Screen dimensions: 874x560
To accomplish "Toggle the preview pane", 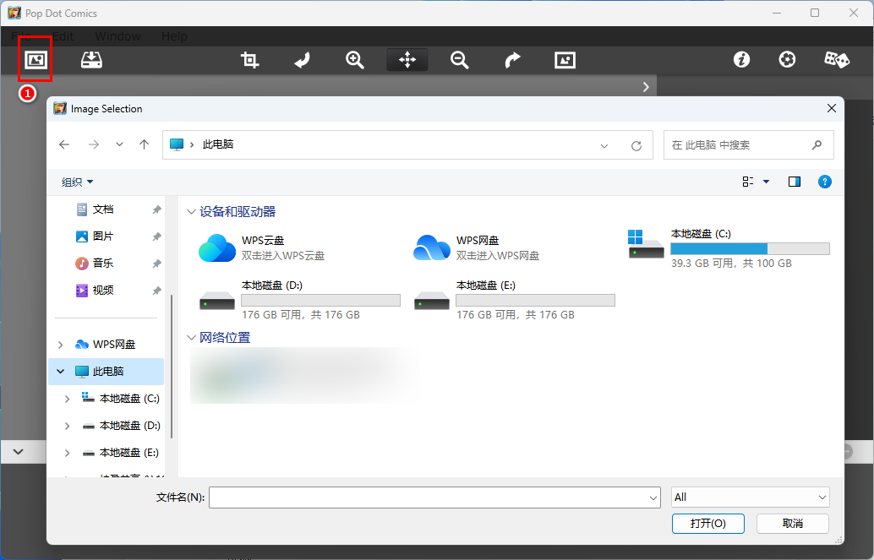I will point(795,182).
